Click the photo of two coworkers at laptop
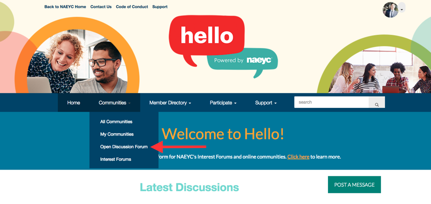This screenshot has width=431, height=204. click(x=77, y=61)
